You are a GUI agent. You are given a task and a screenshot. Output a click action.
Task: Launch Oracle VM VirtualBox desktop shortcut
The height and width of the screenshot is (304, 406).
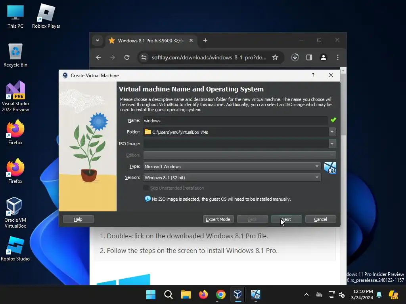tap(15, 213)
